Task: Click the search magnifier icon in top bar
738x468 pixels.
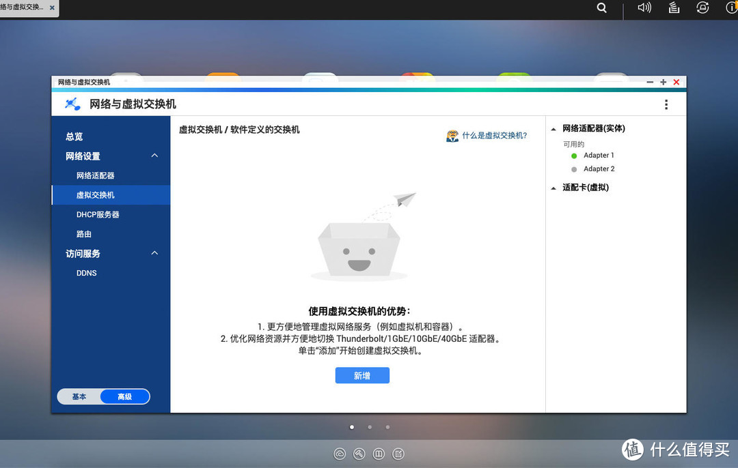Action: click(601, 8)
